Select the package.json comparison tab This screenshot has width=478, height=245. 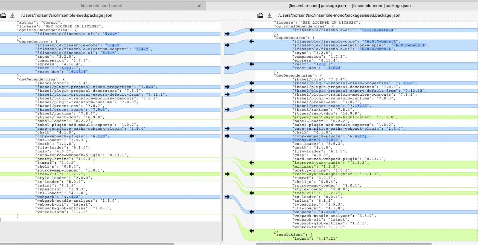coord(350,6)
